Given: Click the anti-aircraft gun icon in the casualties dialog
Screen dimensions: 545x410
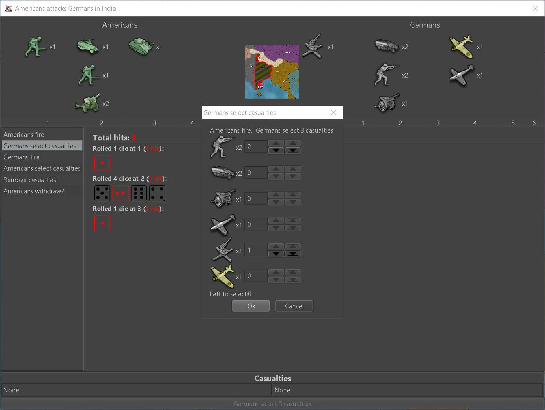Looking at the screenshot, I should pos(222,250).
